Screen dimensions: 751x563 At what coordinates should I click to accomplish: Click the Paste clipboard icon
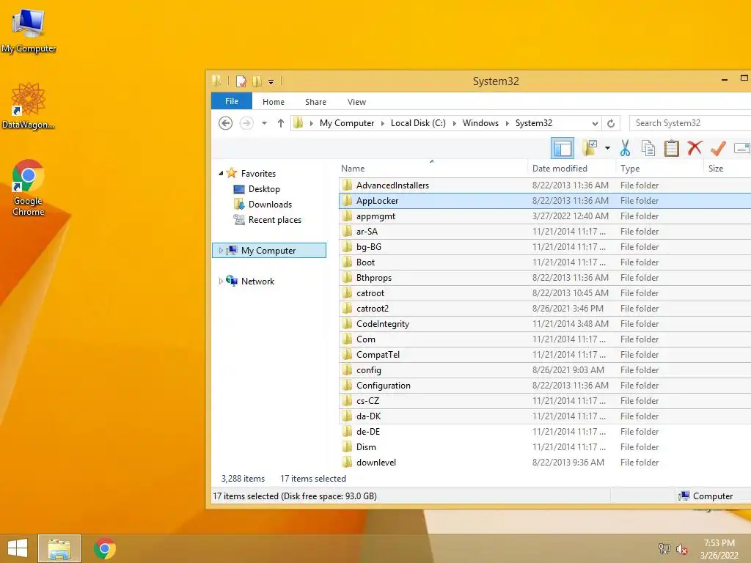[x=672, y=148]
